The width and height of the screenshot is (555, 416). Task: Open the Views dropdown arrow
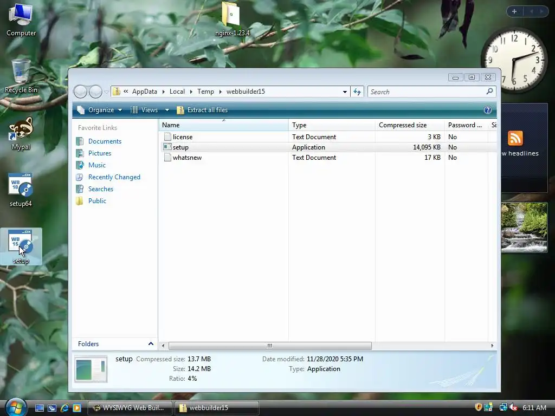[167, 110]
